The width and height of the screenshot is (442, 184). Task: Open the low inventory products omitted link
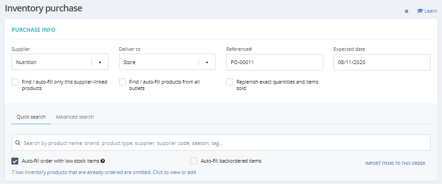(x=104, y=173)
